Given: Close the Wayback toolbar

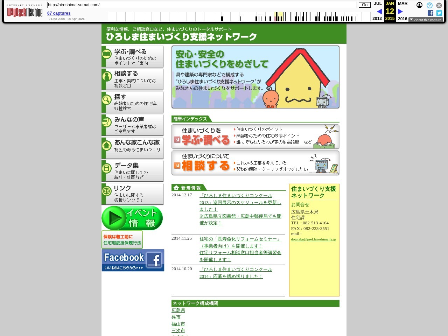Looking at the screenshot, I should [x=439, y=5].
